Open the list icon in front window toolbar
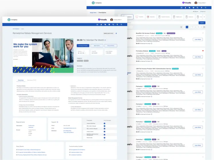214x160 pixels. tap(97, 25)
